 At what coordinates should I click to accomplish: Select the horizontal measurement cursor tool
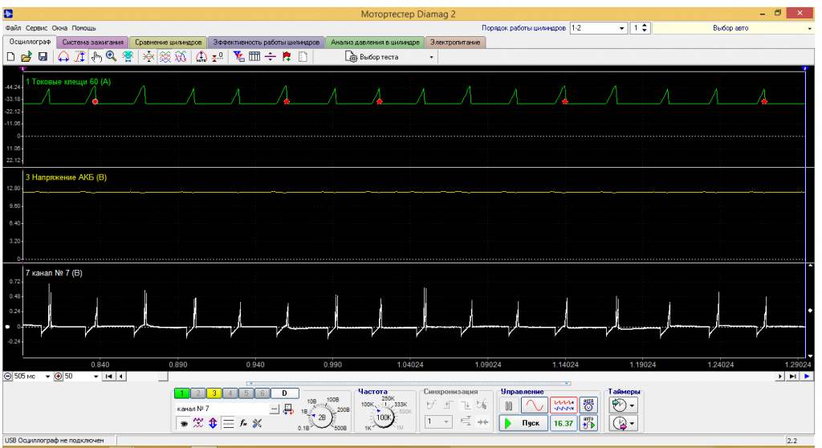coord(63,57)
